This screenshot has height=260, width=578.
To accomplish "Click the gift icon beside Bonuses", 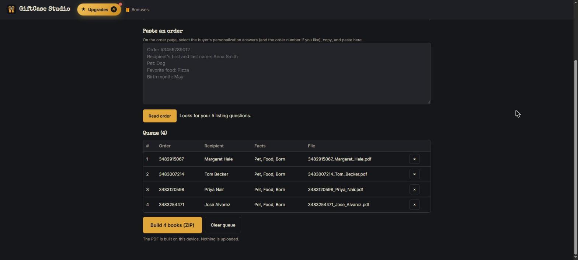I will (x=128, y=10).
